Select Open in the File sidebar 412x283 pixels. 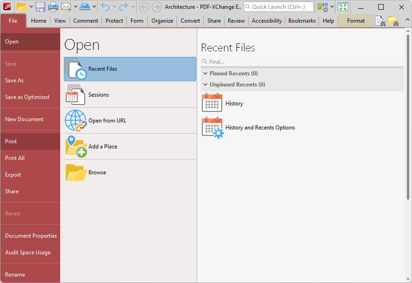pos(30,42)
